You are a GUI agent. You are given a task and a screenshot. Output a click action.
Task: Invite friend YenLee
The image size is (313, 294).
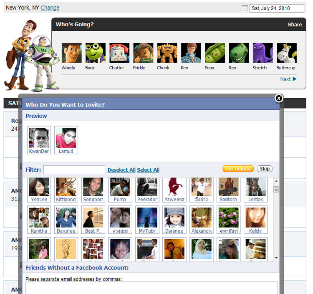39,190
